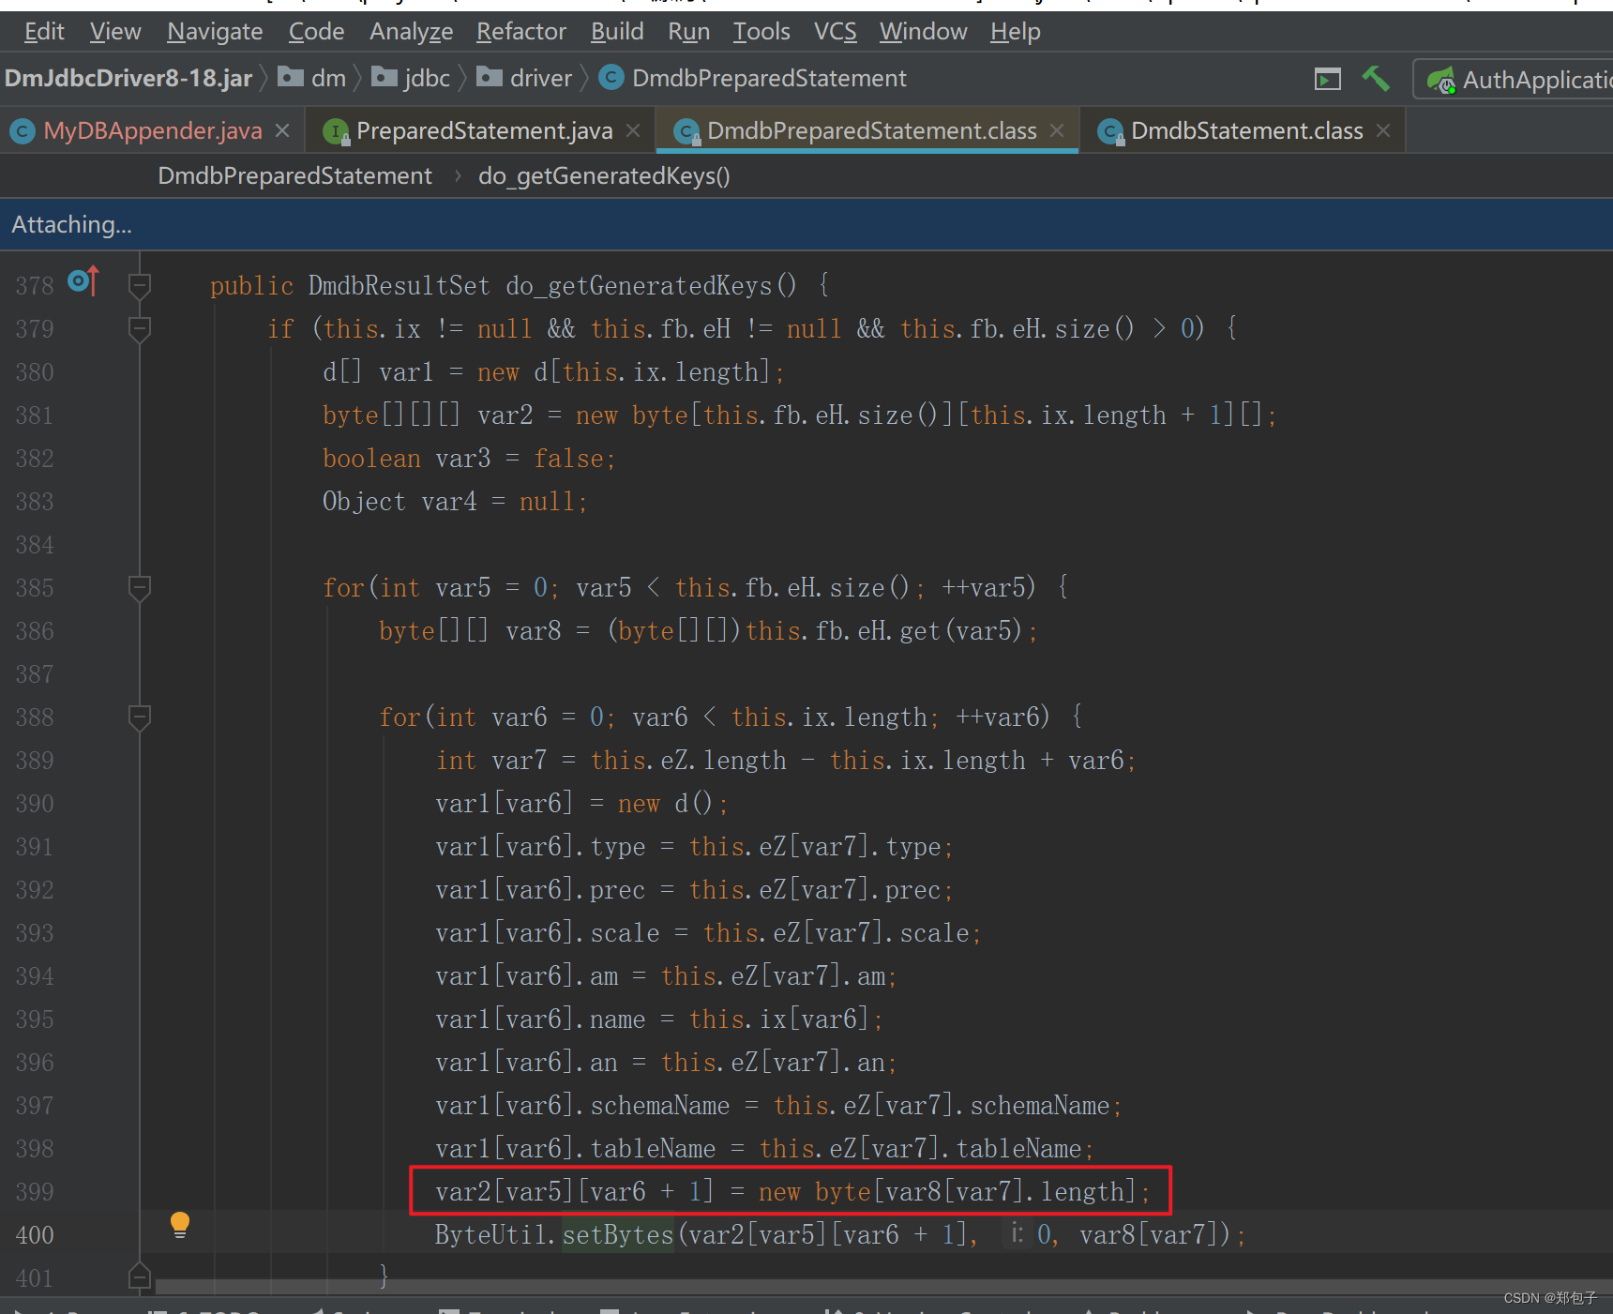Collapse inner for-loop fold marker at line 388
The width and height of the screenshot is (1613, 1314).
[x=140, y=717]
